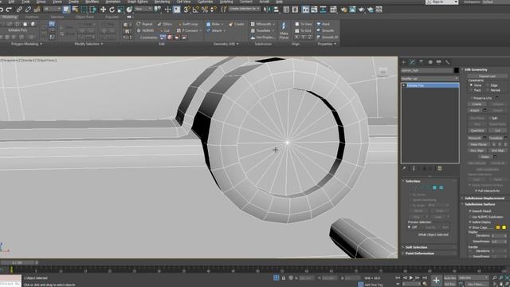Open the Modifiers menu

coord(92,2)
